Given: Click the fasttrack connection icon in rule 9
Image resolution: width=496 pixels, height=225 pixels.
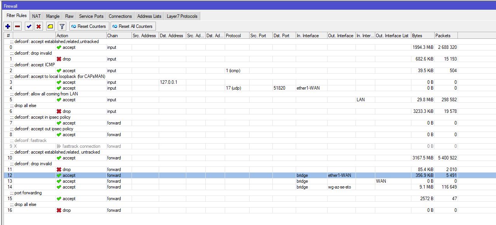Looking at the screenshot, I should (59, 146).
